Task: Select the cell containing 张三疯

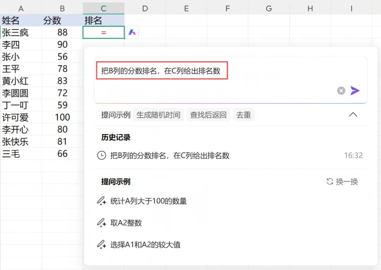Action: [21, 32]
